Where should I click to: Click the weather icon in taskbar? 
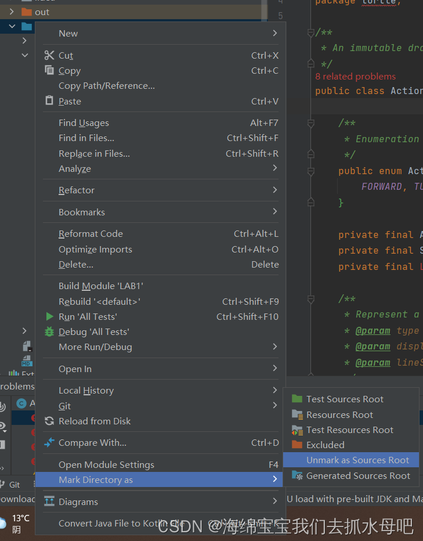3,524
